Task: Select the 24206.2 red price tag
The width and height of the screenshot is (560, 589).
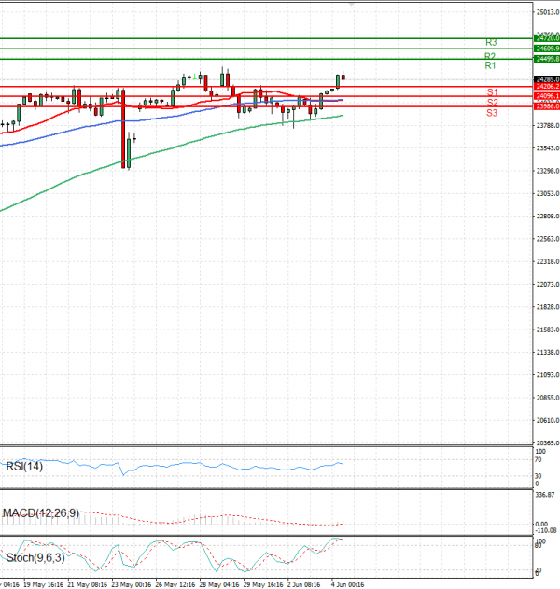Action: tap(547, 87)
